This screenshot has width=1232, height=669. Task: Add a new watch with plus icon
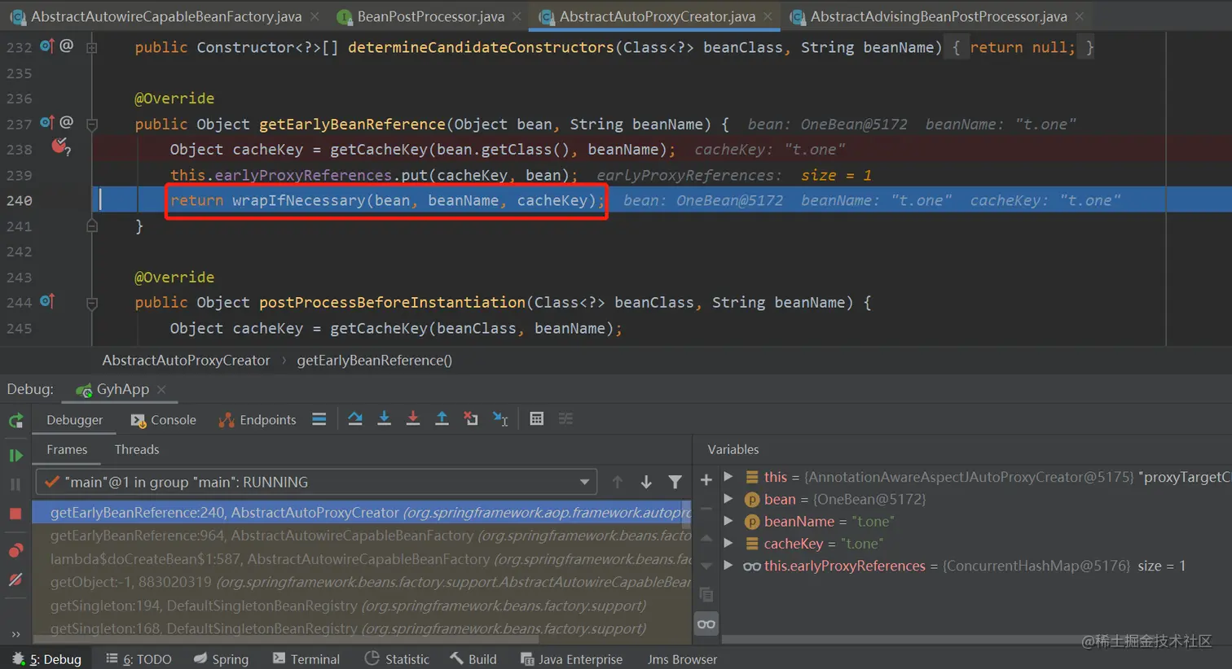[x=706, y=480]
